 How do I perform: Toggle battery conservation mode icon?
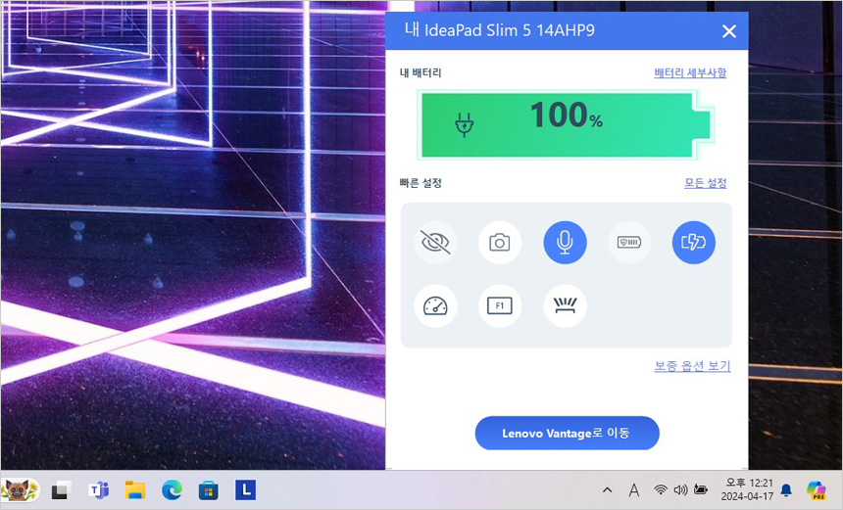click(628, 242)
